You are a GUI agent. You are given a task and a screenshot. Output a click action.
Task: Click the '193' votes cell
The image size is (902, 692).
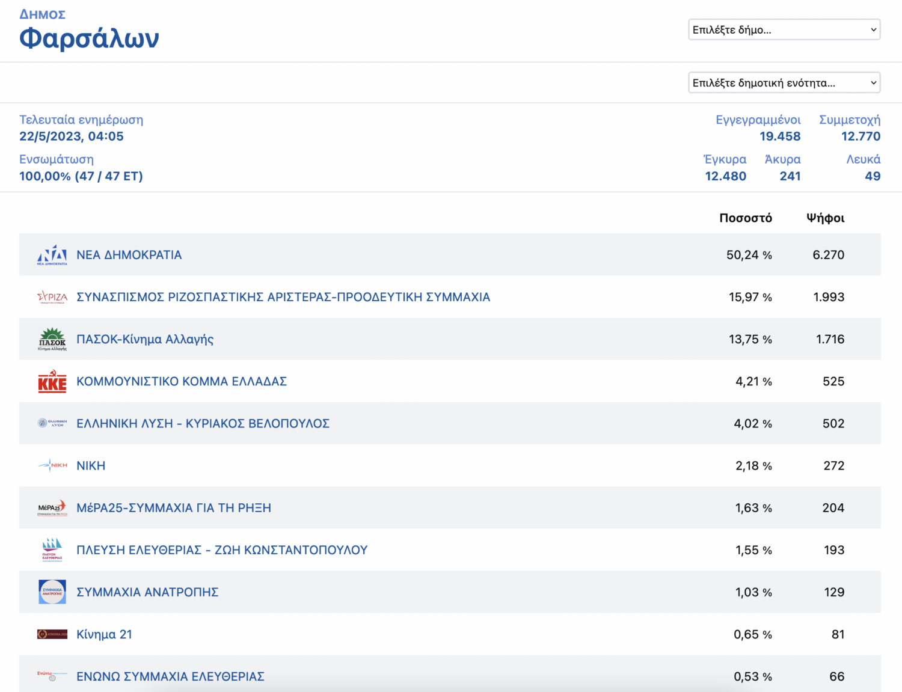point(834,550)
